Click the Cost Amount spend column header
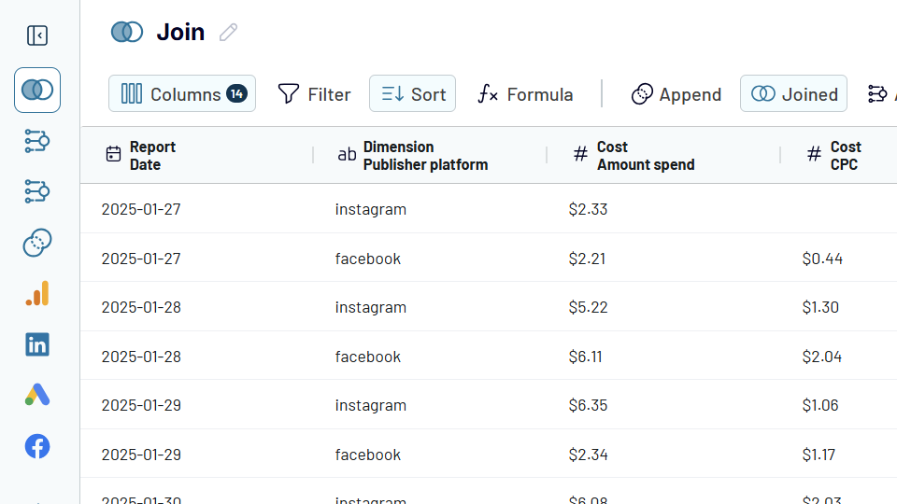897x504 pixels. 646,156
